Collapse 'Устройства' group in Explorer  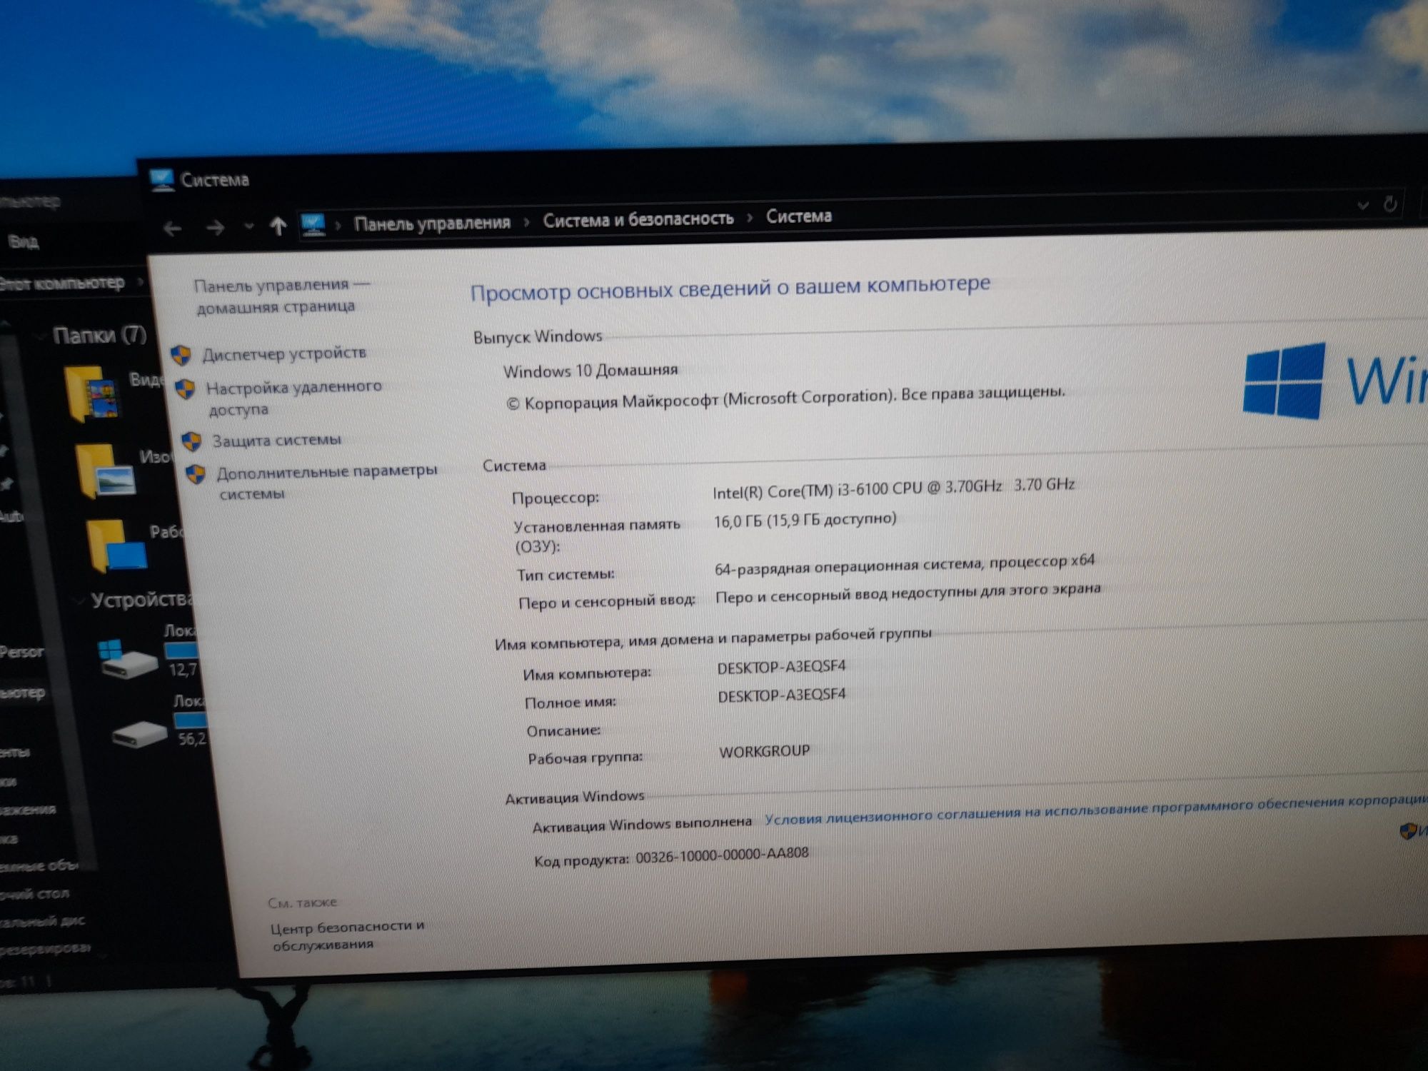click(x=79, y=601)
